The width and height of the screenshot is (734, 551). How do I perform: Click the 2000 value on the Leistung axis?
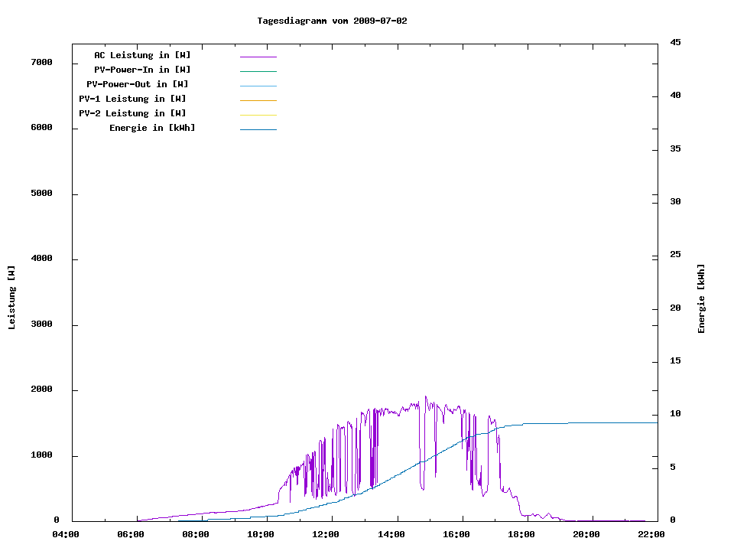[41, 390]
